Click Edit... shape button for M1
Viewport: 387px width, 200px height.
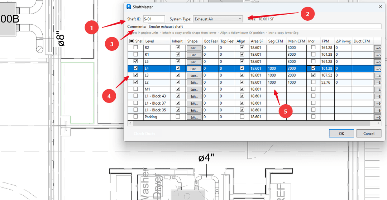coord(194,90)
